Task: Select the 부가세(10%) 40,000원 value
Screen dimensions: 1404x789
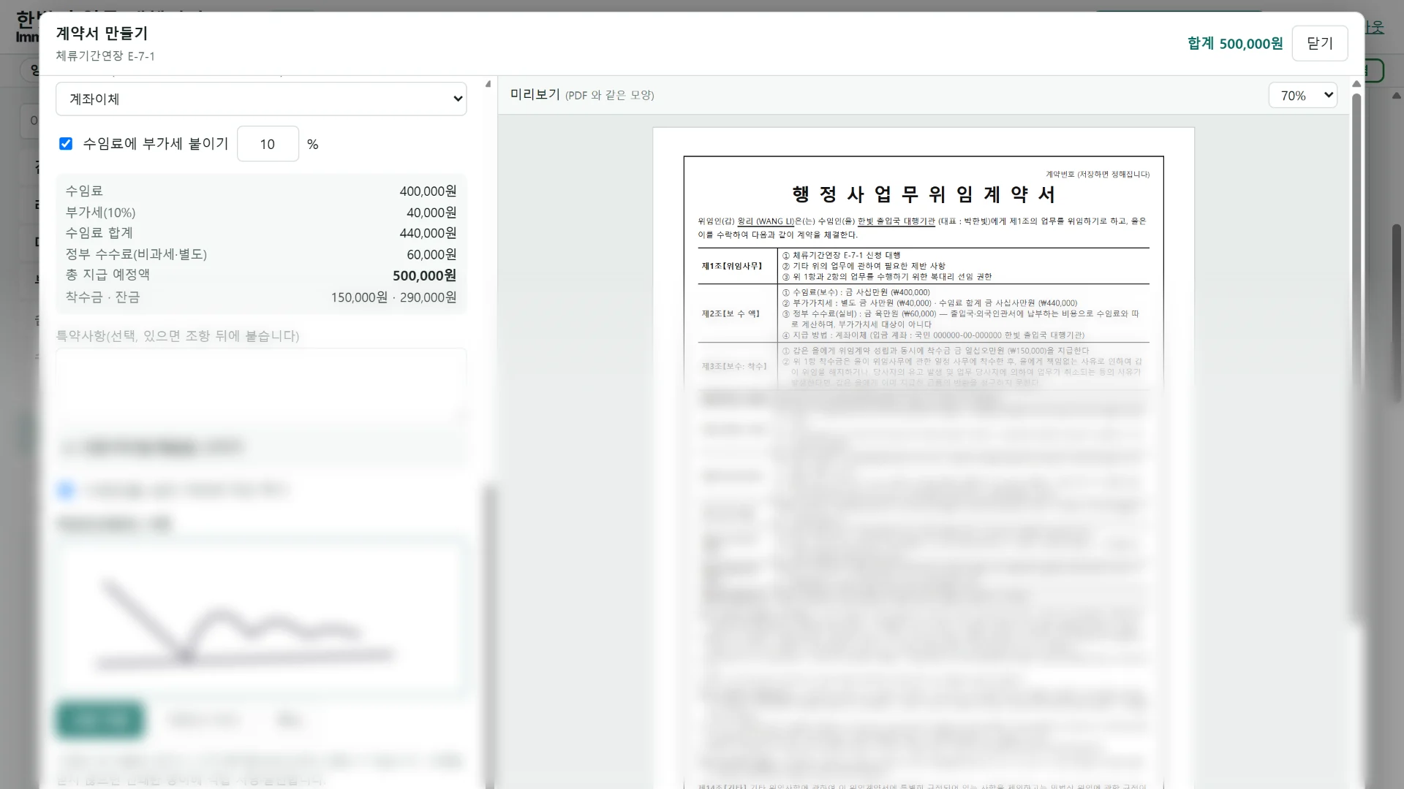Action: (x=431, y=212)
